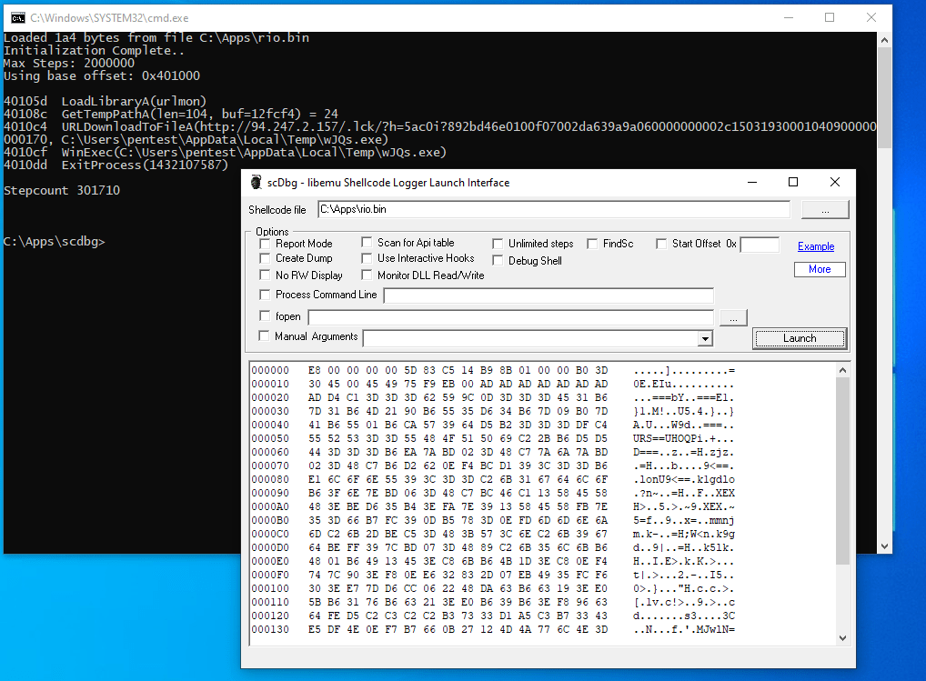Check the No RW Display box
Screen dimensions: 926x681
point(266,275)
